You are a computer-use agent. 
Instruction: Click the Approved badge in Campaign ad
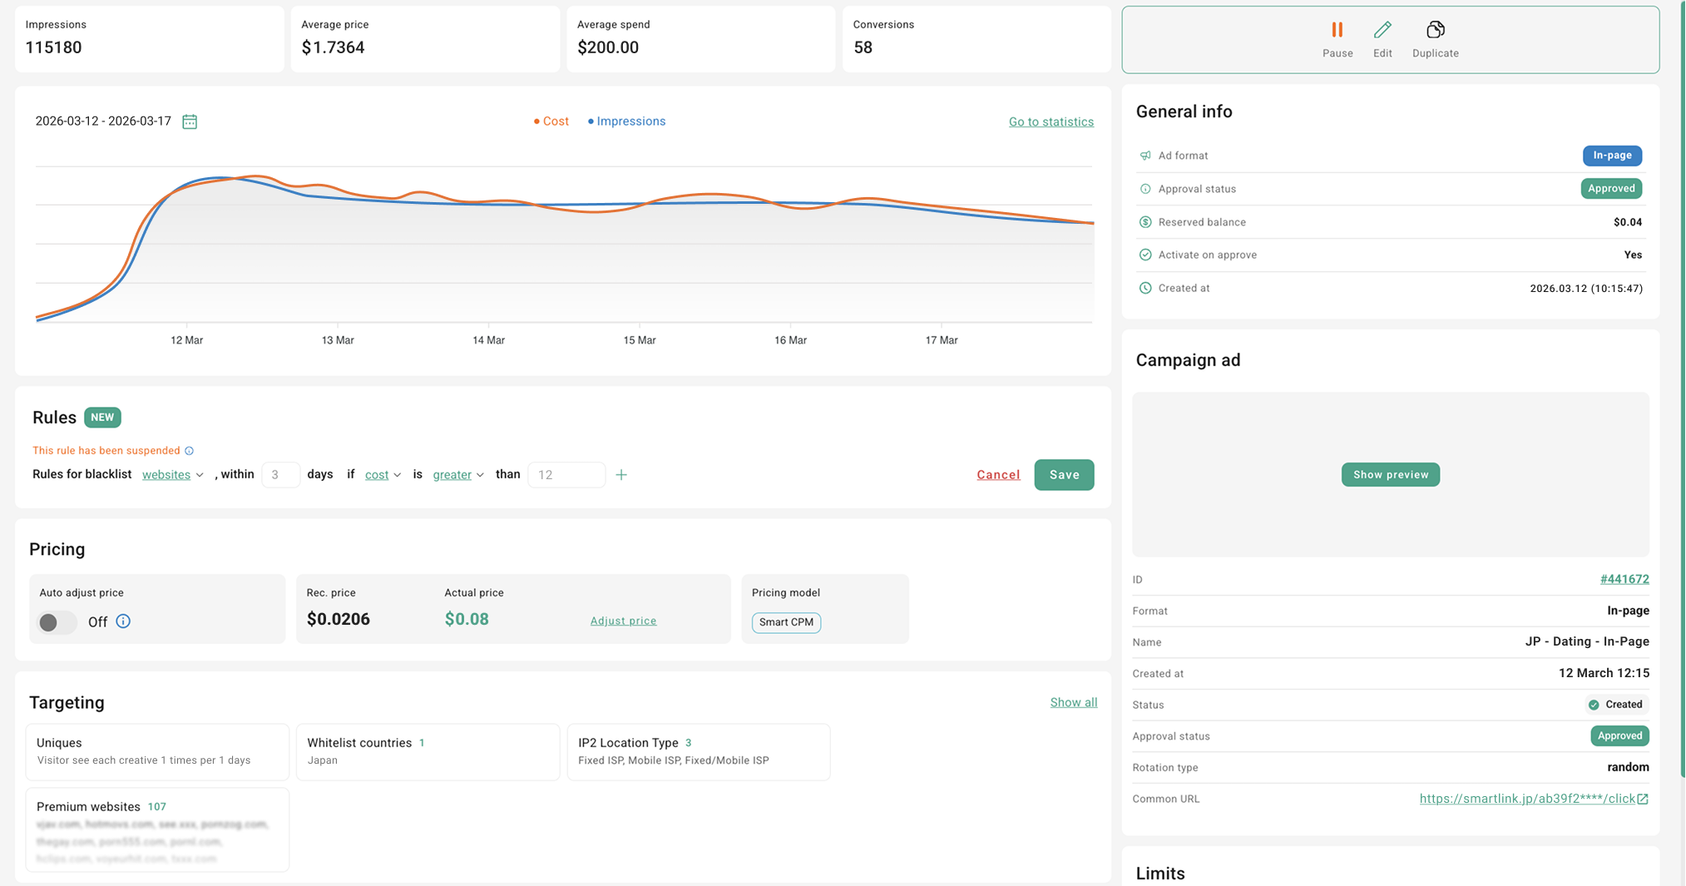(x=1619, y=736)
